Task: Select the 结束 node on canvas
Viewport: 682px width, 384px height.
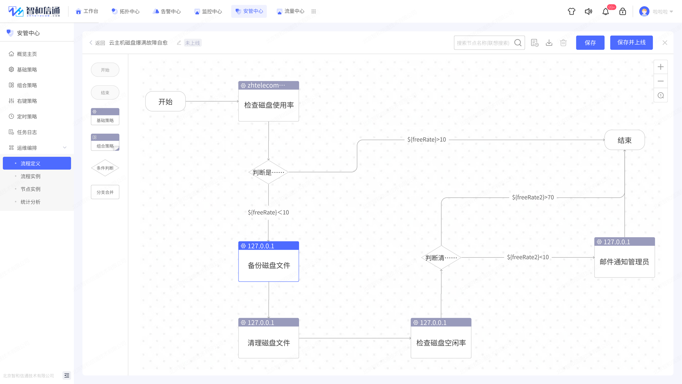Action: (624, 140)
